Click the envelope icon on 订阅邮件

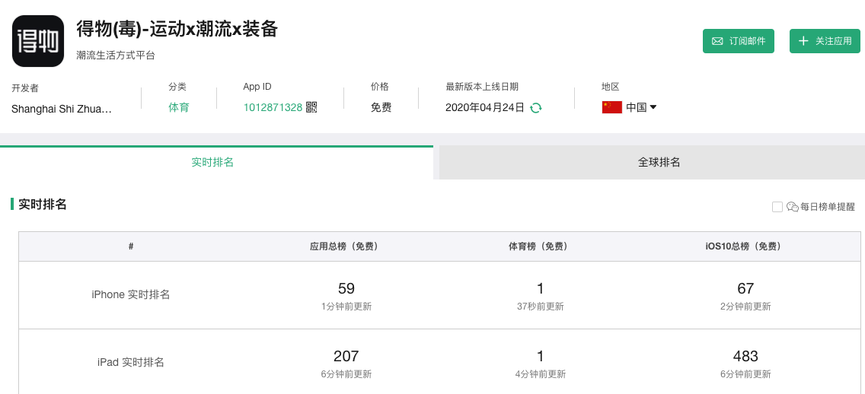[x=717, y=41]
